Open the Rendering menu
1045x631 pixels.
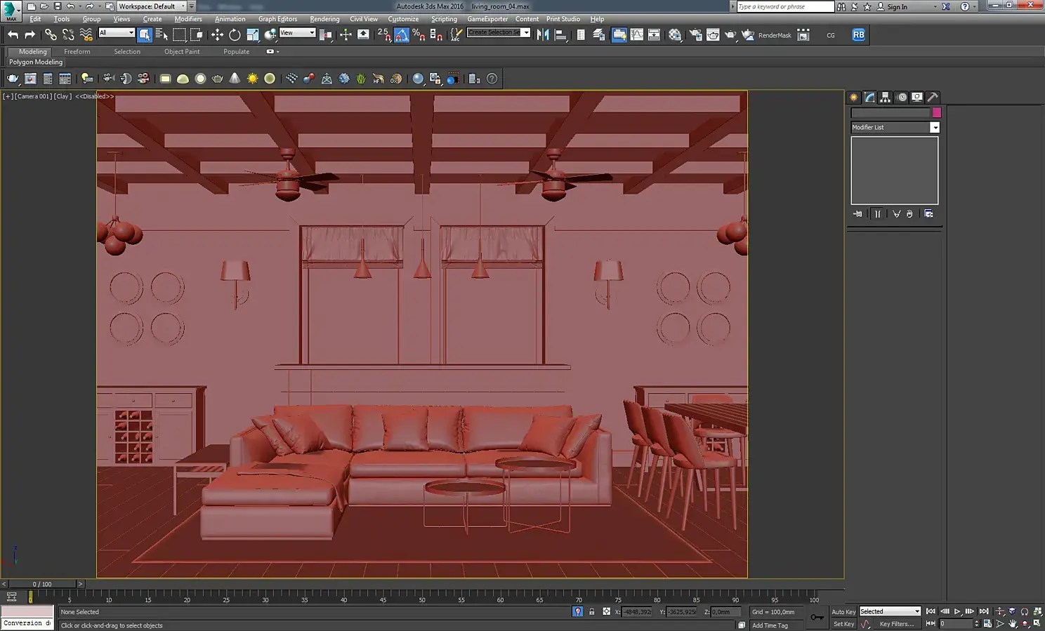pos(324,19)
